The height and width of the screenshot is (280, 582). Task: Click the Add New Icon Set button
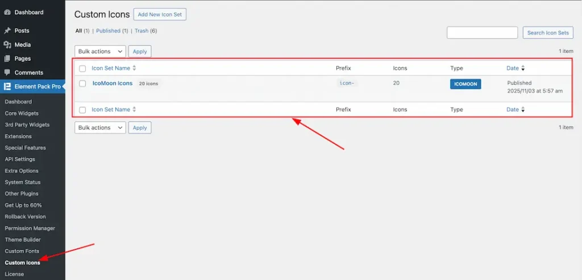point(160,14)
